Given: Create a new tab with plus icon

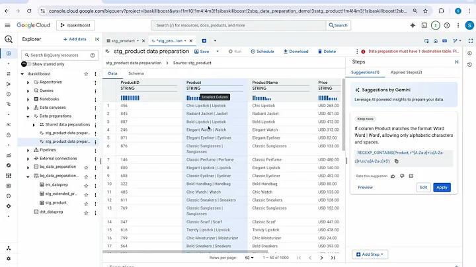Looking at the screenshot, I should [x=204, y=41].
